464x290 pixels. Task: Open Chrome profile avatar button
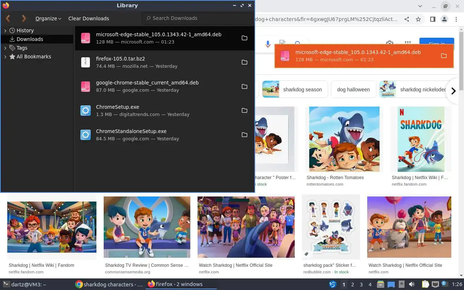point(445,19)
